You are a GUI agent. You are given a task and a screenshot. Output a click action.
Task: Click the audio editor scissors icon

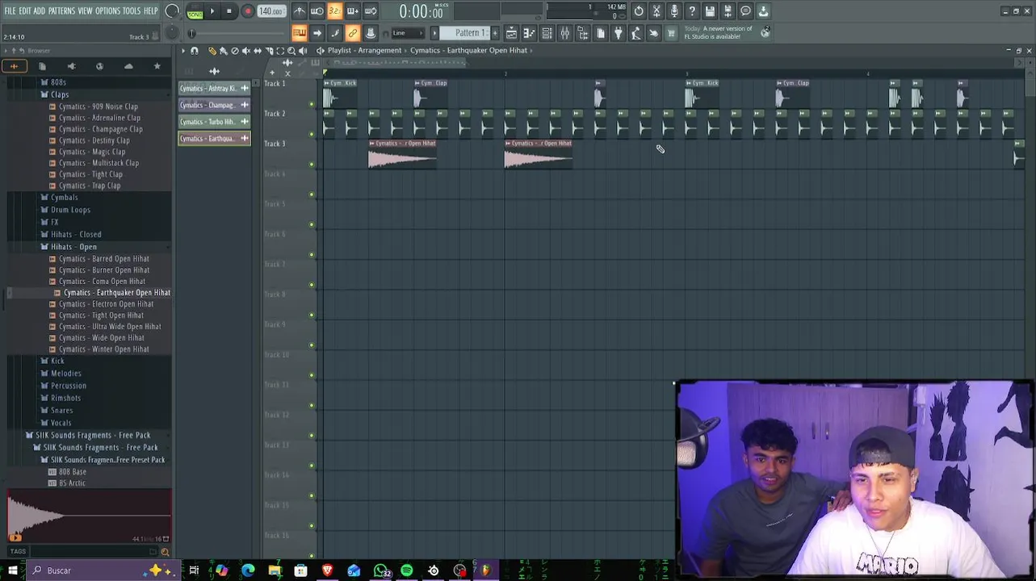point(656,11)
